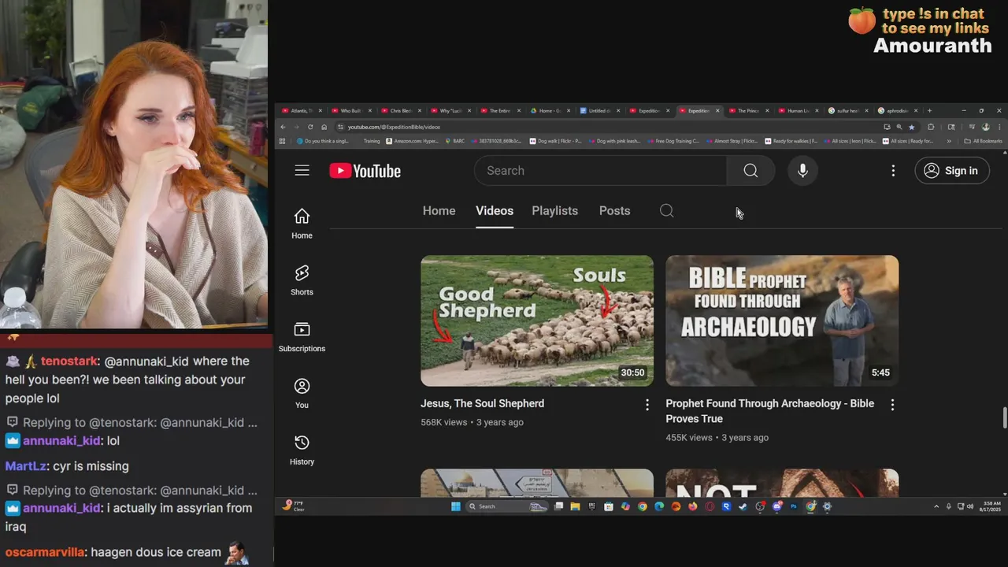Open YouTube settings three-dot menu

tap(893, 171)
